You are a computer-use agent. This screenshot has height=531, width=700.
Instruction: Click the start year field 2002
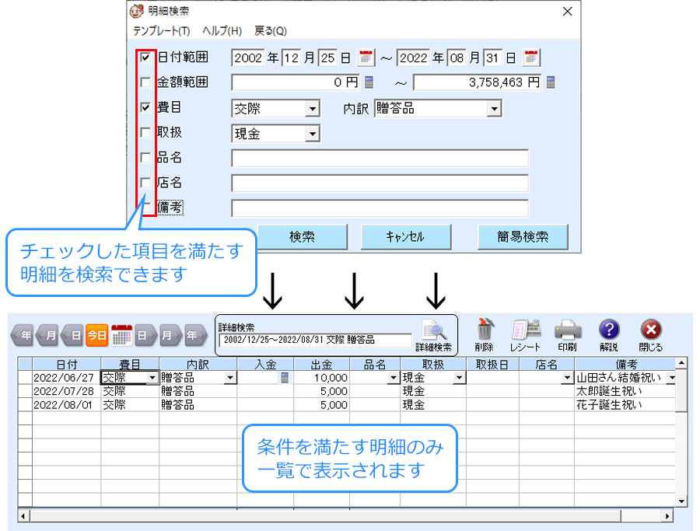tap(248, 58)
